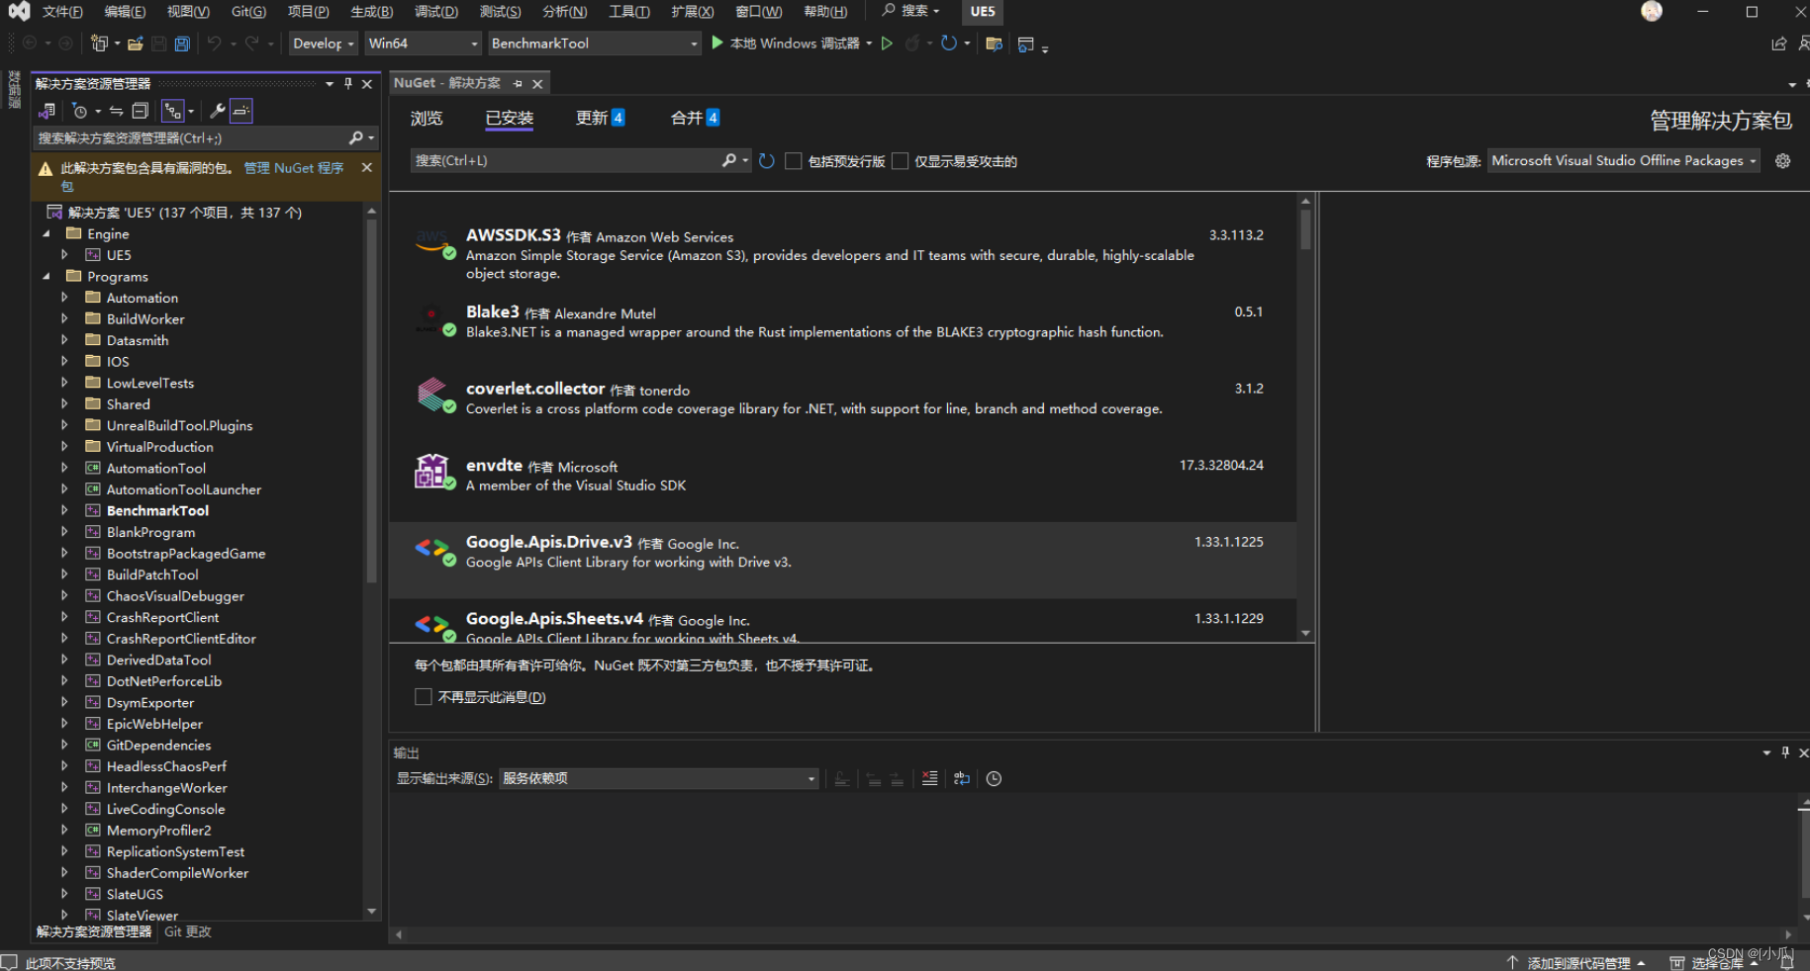Collapse the Programs folder in tree
This screenshot has height=971, width=1810.
46,277
